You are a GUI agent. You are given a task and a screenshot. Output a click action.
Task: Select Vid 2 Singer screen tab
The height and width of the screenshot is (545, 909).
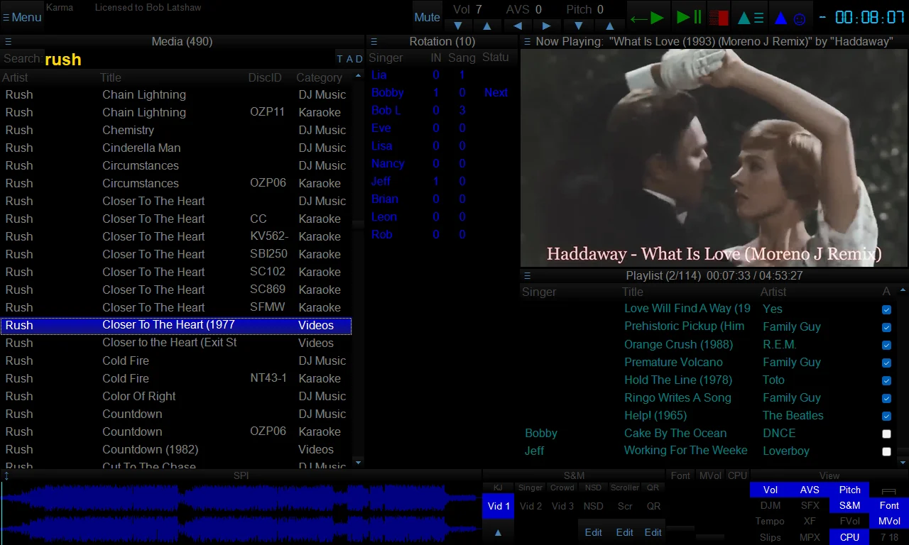[530, 506]
